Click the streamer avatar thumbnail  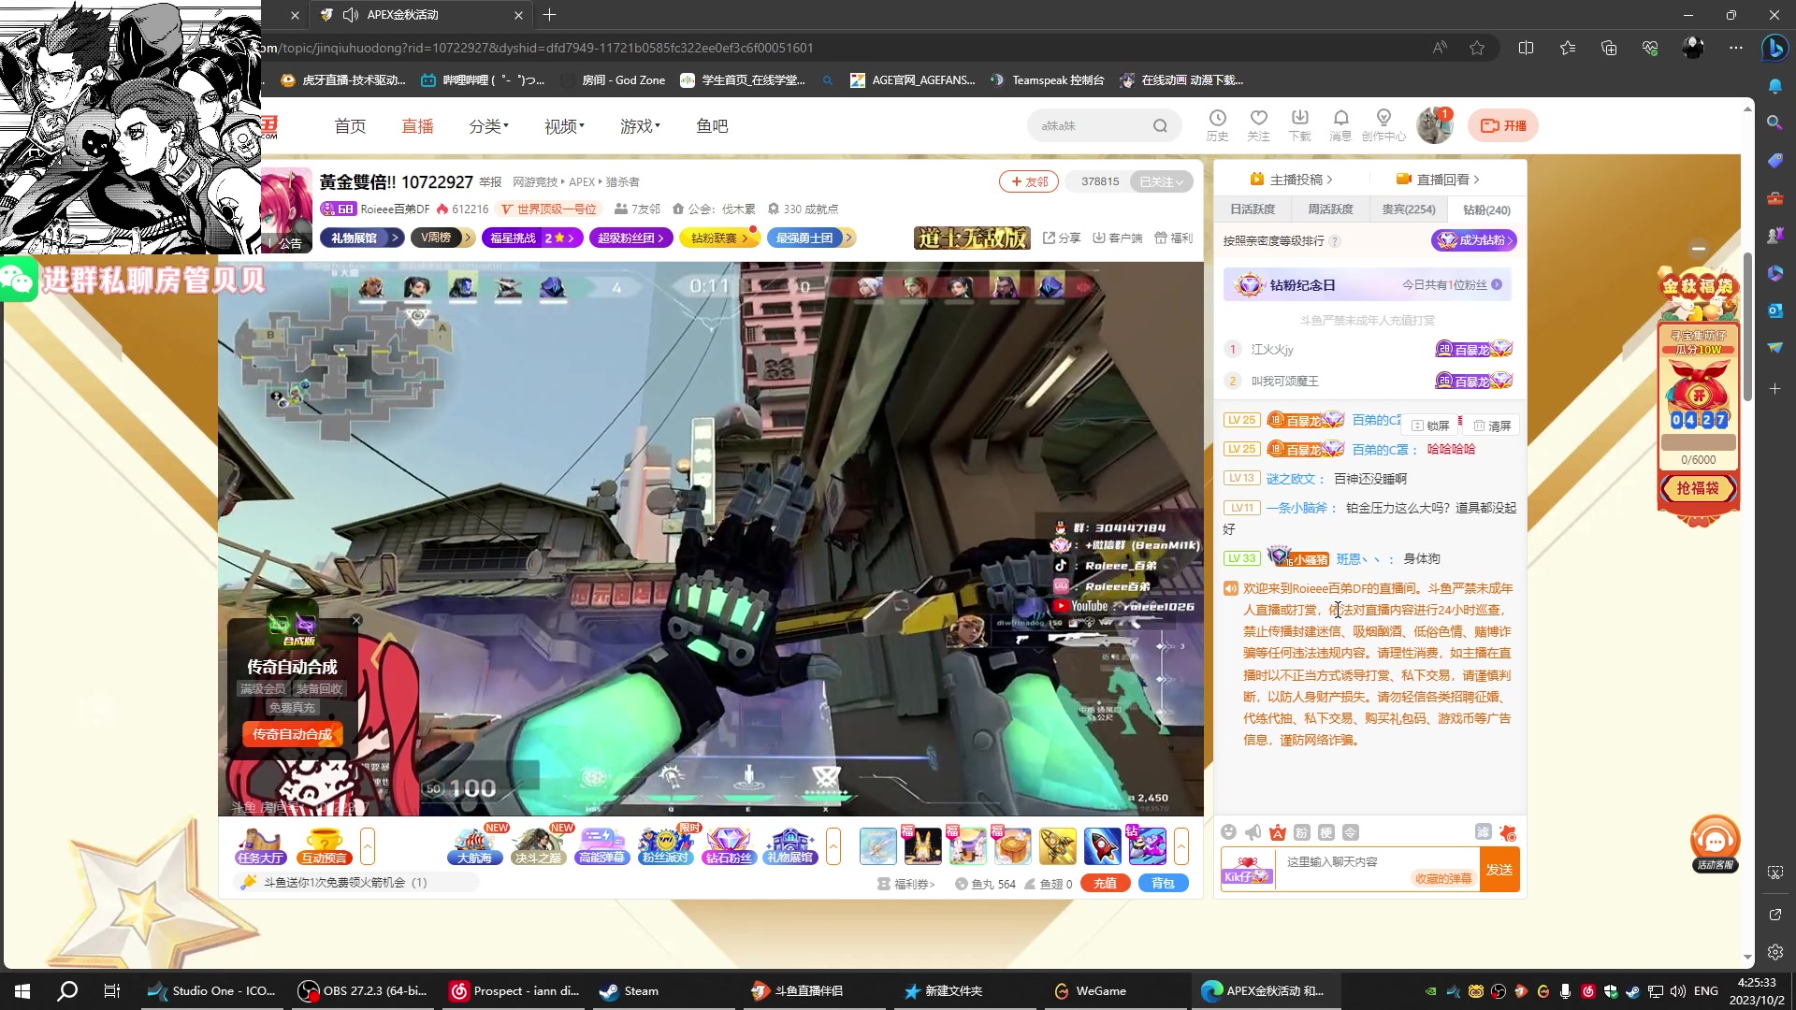pos(286,209)
